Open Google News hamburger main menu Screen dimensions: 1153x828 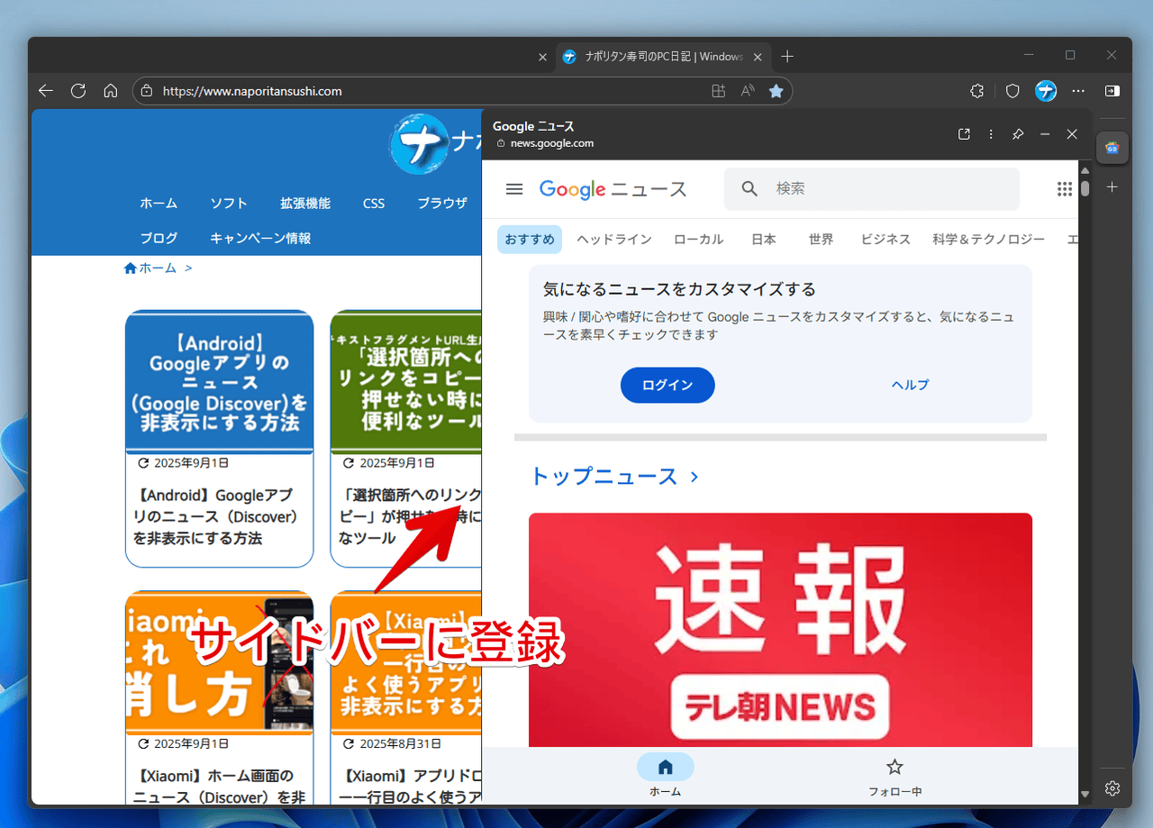514,189
